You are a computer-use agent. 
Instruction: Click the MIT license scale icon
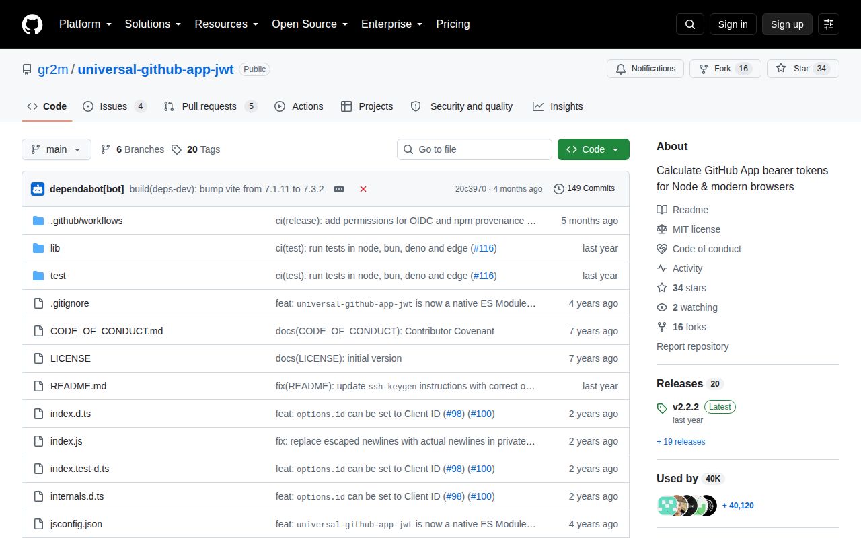pyautogui.click(x=662, y=229)
